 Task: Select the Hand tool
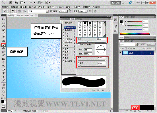tap(3, 91)
